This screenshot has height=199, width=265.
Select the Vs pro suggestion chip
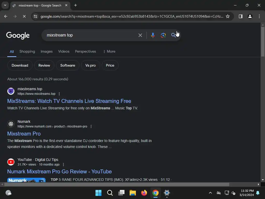point(90,65)
